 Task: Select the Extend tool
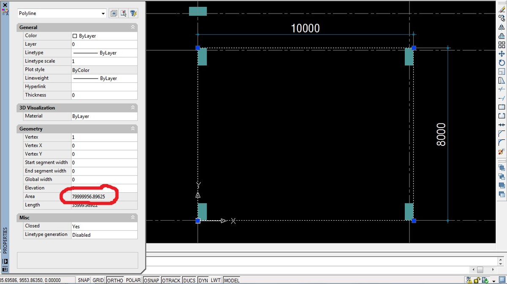tap(502, 98)
